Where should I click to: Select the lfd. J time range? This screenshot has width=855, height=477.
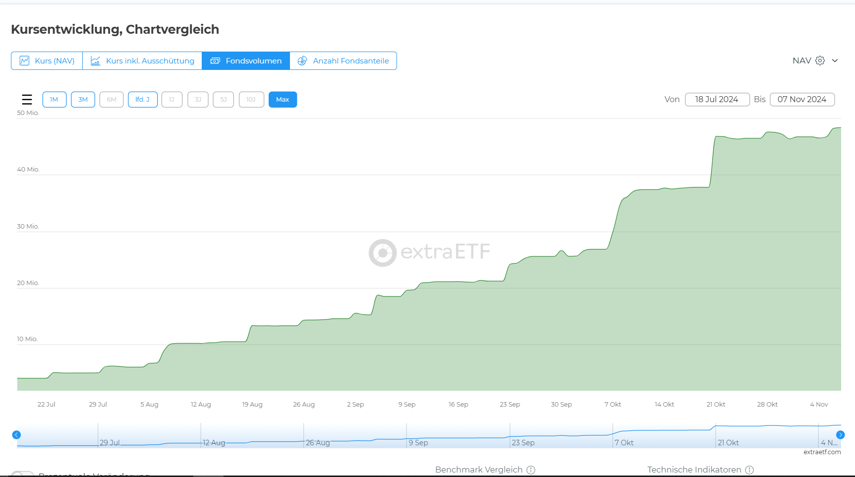[142, 100]
